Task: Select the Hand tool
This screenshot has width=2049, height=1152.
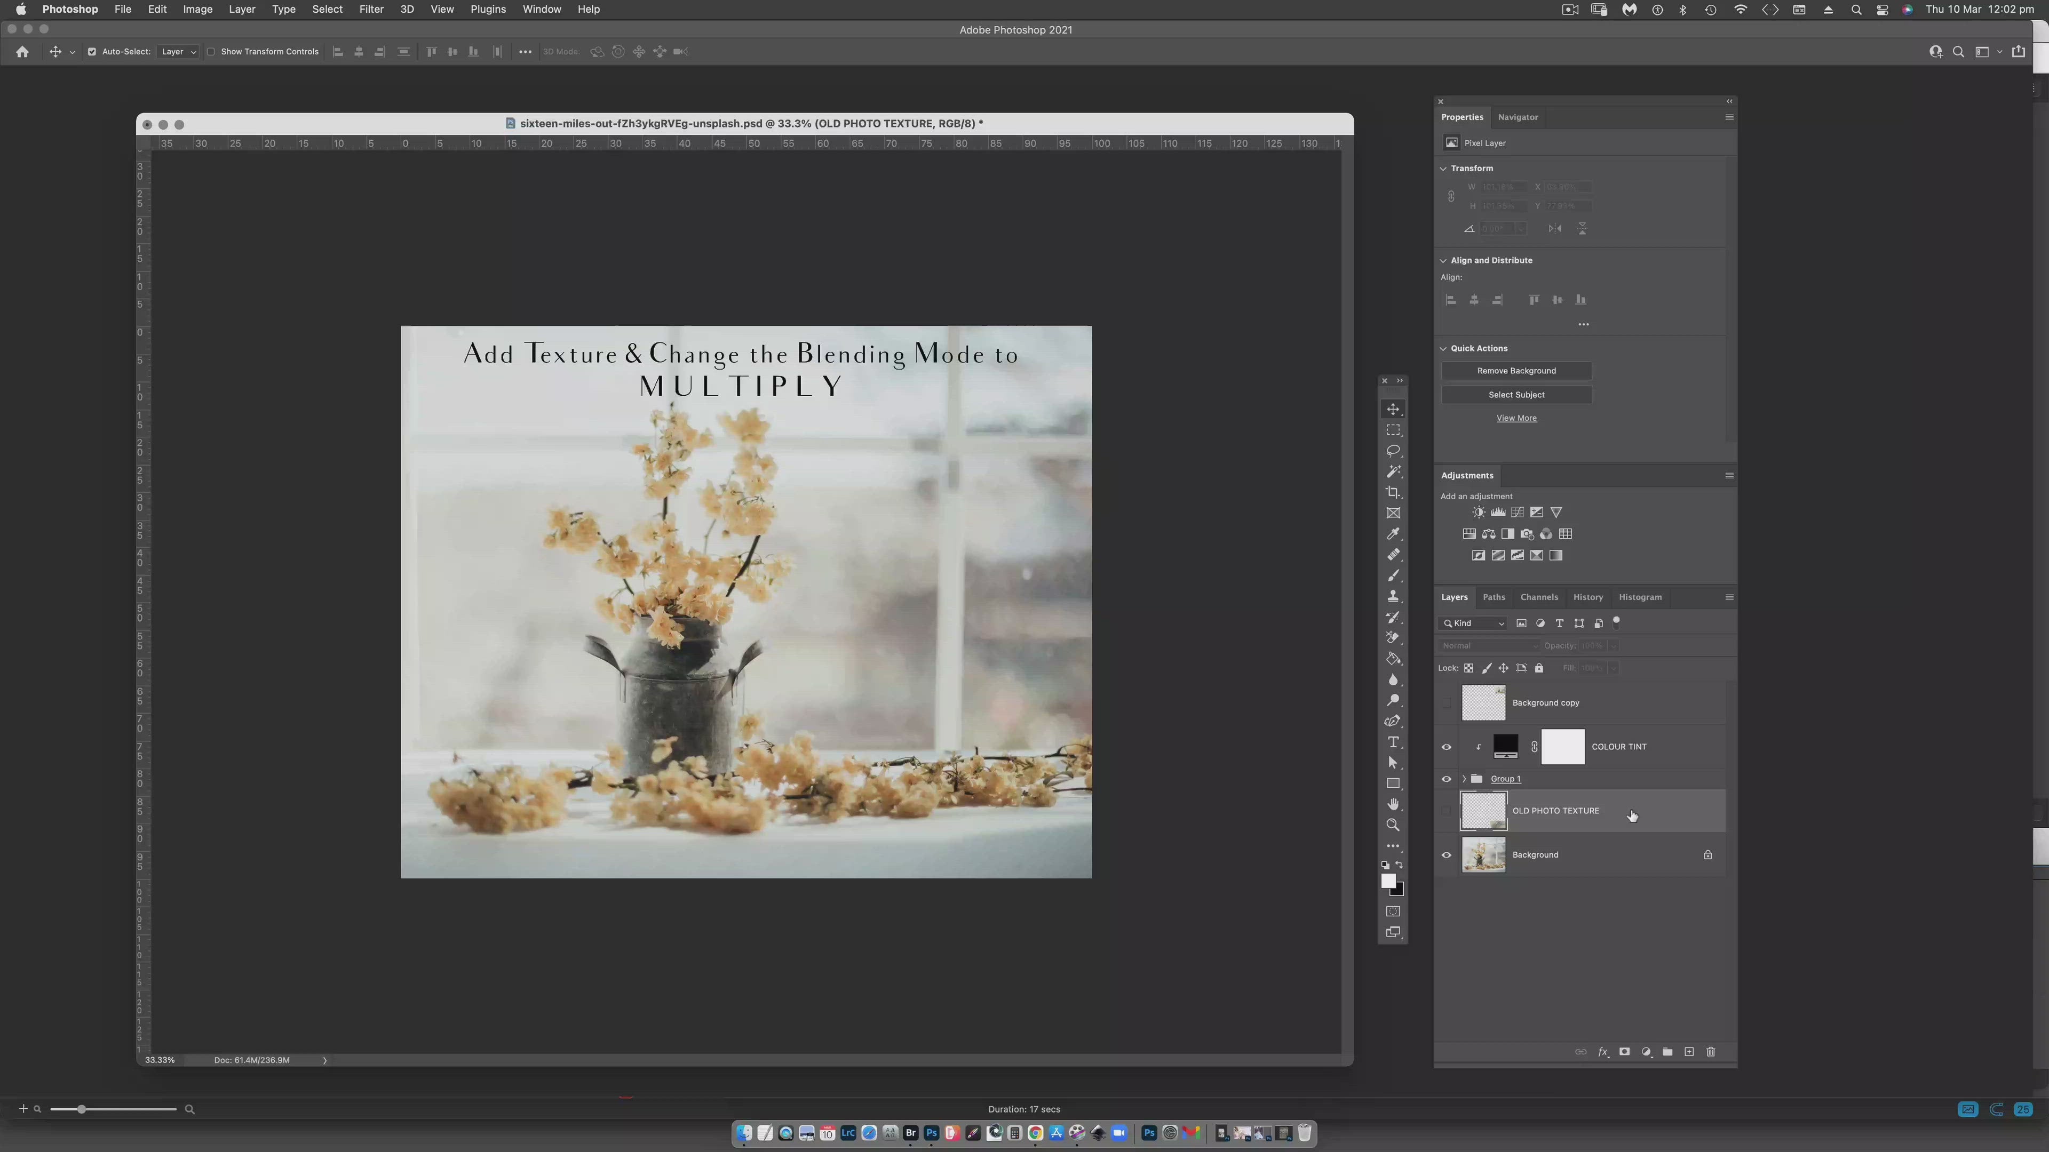Action: 1393,804
